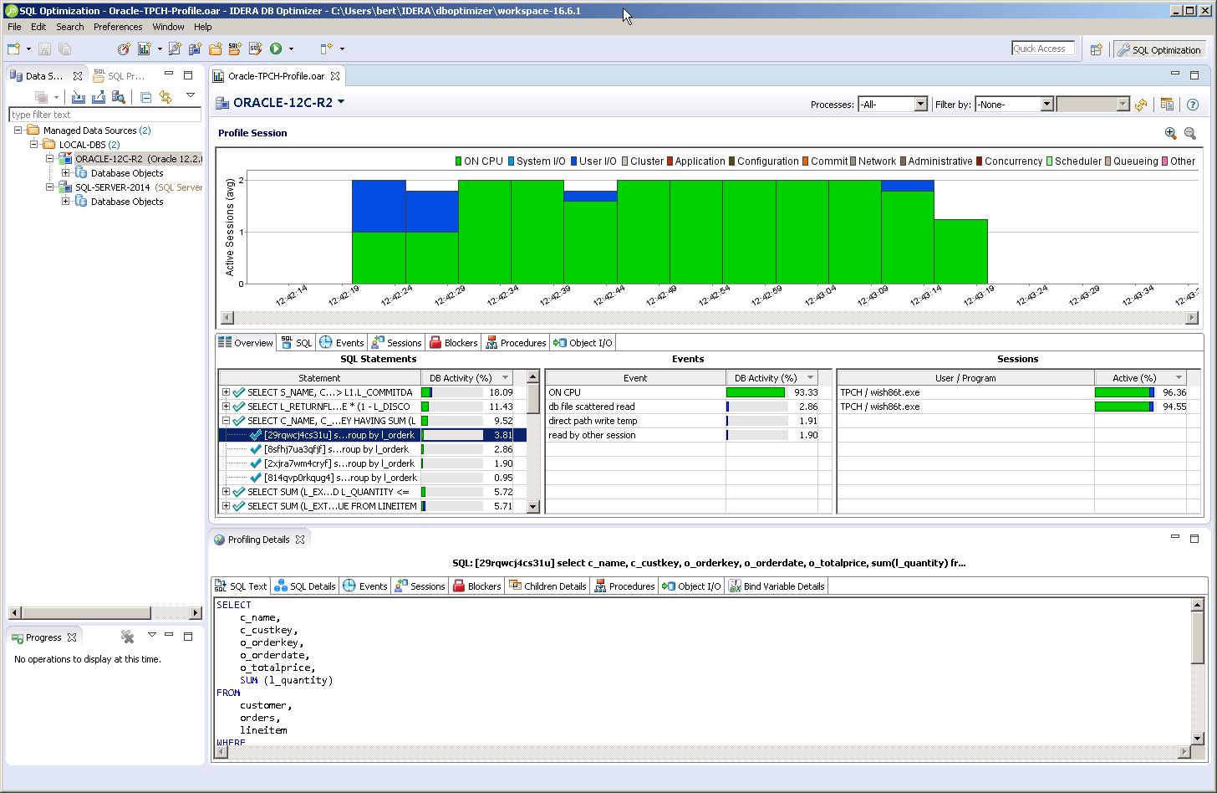The image size is (1217, 793).
Task: Click the new SQL project folder icon
Action: click(235, 49)
